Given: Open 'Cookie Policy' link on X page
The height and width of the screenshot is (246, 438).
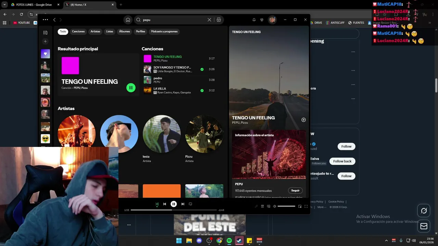Looking at the screenshot, I should tap(336, 202).
